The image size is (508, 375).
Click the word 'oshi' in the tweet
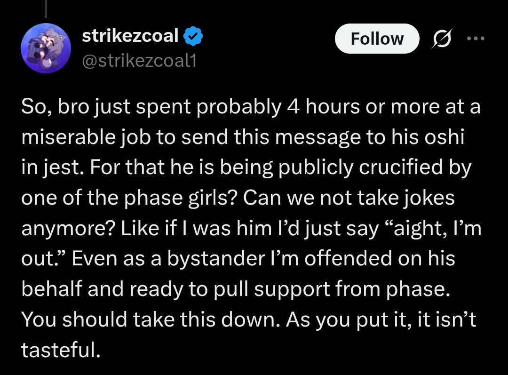(x=444, y=137)
